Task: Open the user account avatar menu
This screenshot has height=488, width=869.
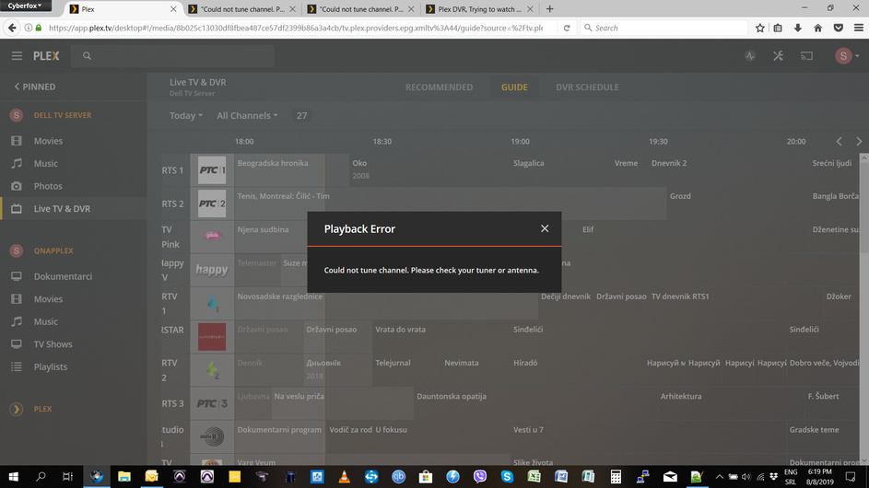Action: click(x=846, y=56)
